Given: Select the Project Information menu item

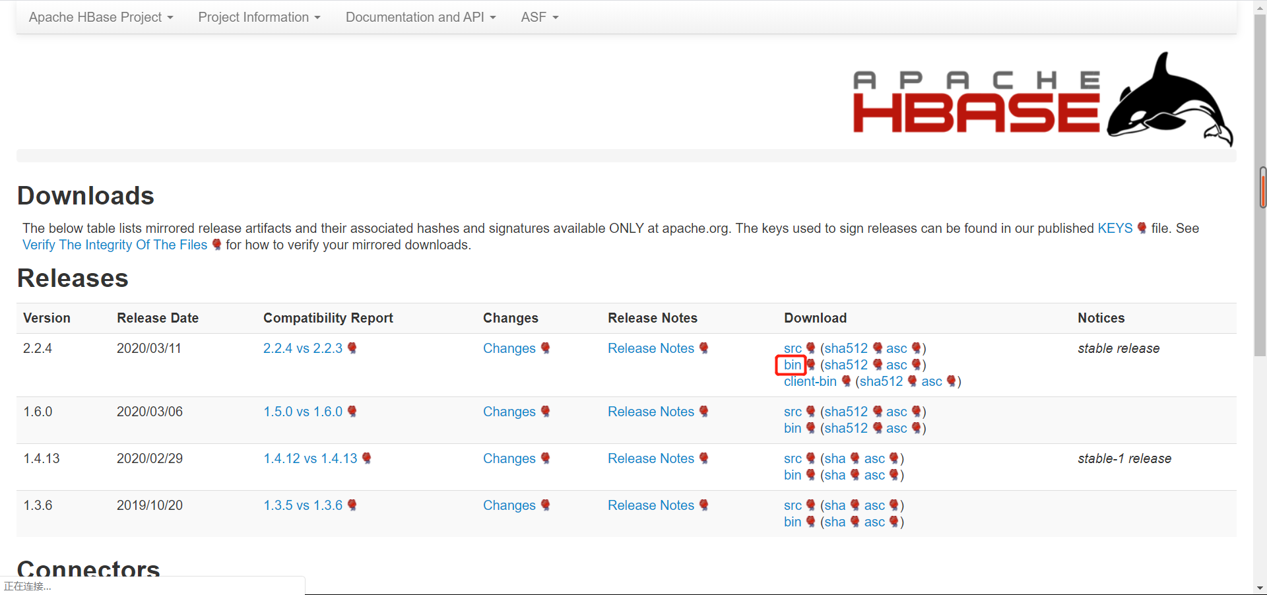Looking at the screenshot, I should click(259, 17).
